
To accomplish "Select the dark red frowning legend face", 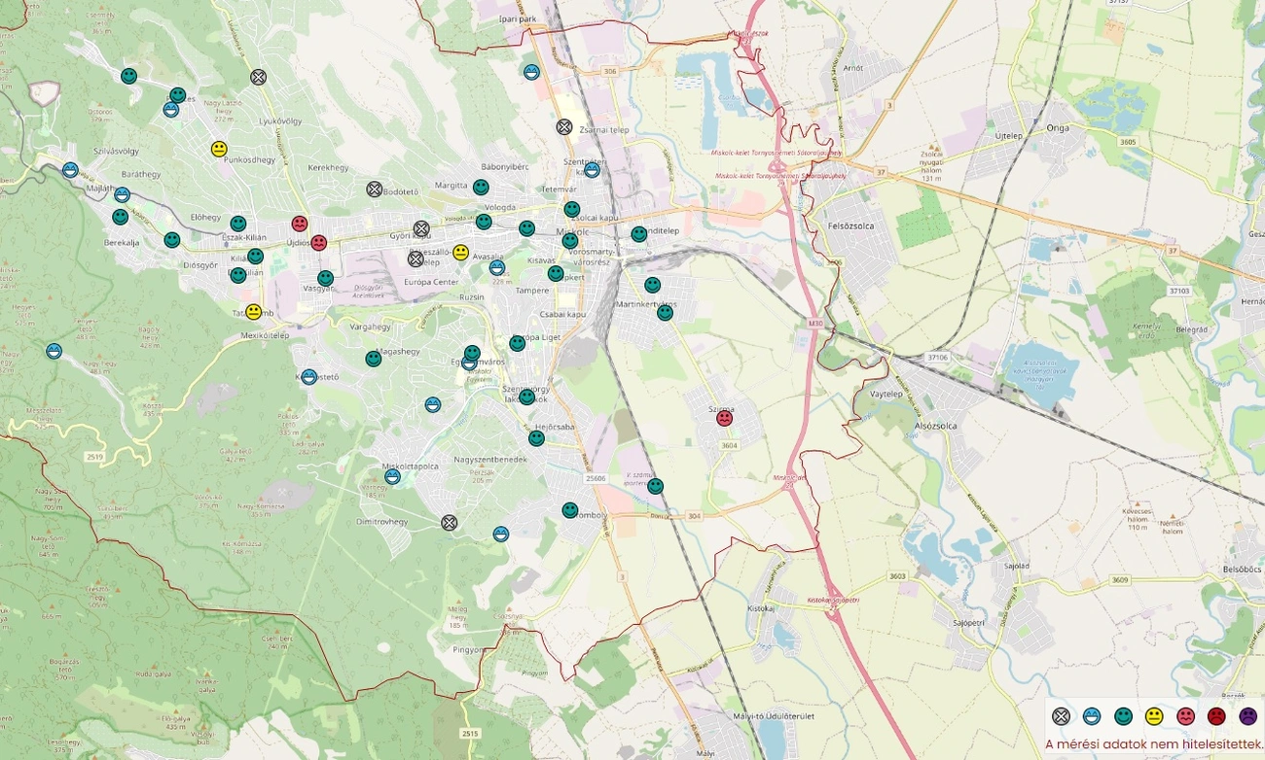I will (1217, 716).
